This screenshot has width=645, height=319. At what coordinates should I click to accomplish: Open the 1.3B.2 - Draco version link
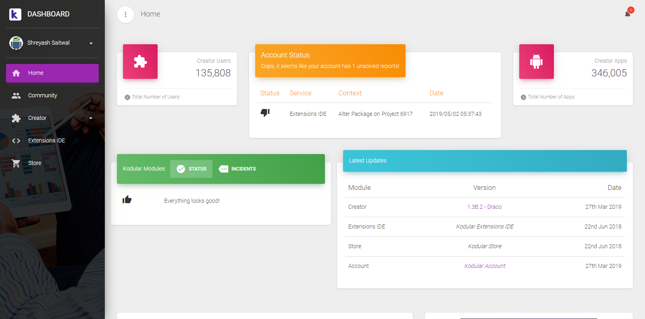(484, 207)
